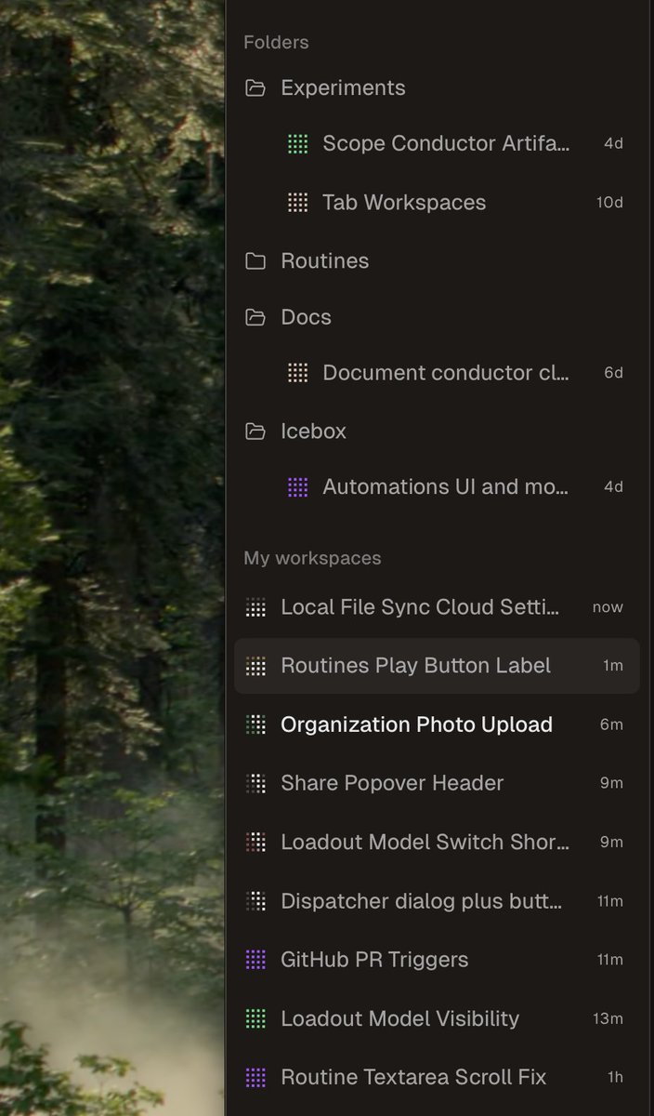Image resolution: width=654 pixels, height=1116 pixels.
Task: Click the Folders section header
Action: coord(276,43)
